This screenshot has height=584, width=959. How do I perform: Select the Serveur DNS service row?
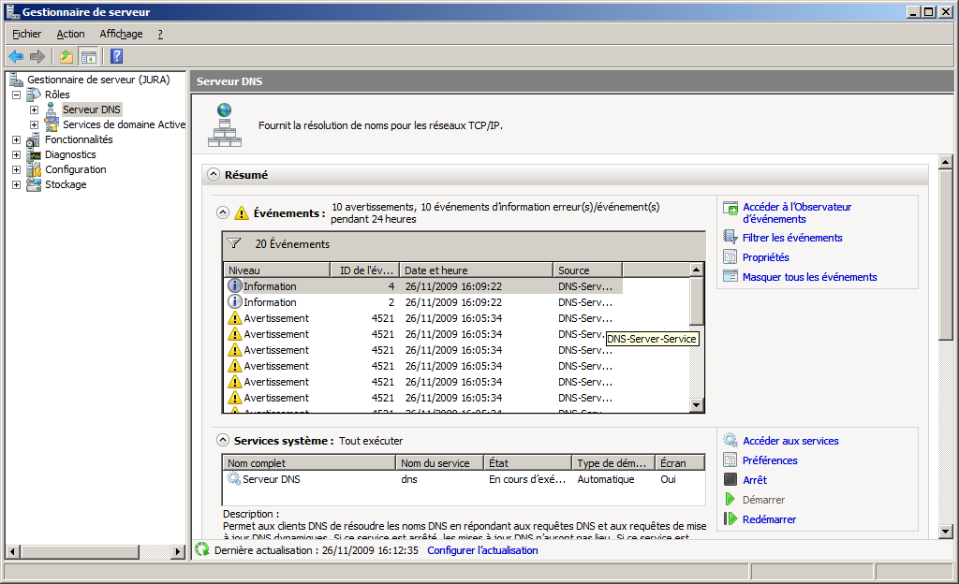coord(272,479)
